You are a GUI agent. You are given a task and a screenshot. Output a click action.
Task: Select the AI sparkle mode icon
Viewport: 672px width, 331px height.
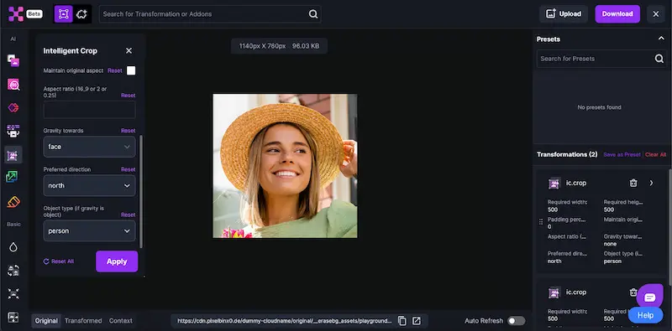[x=81, y=14]
